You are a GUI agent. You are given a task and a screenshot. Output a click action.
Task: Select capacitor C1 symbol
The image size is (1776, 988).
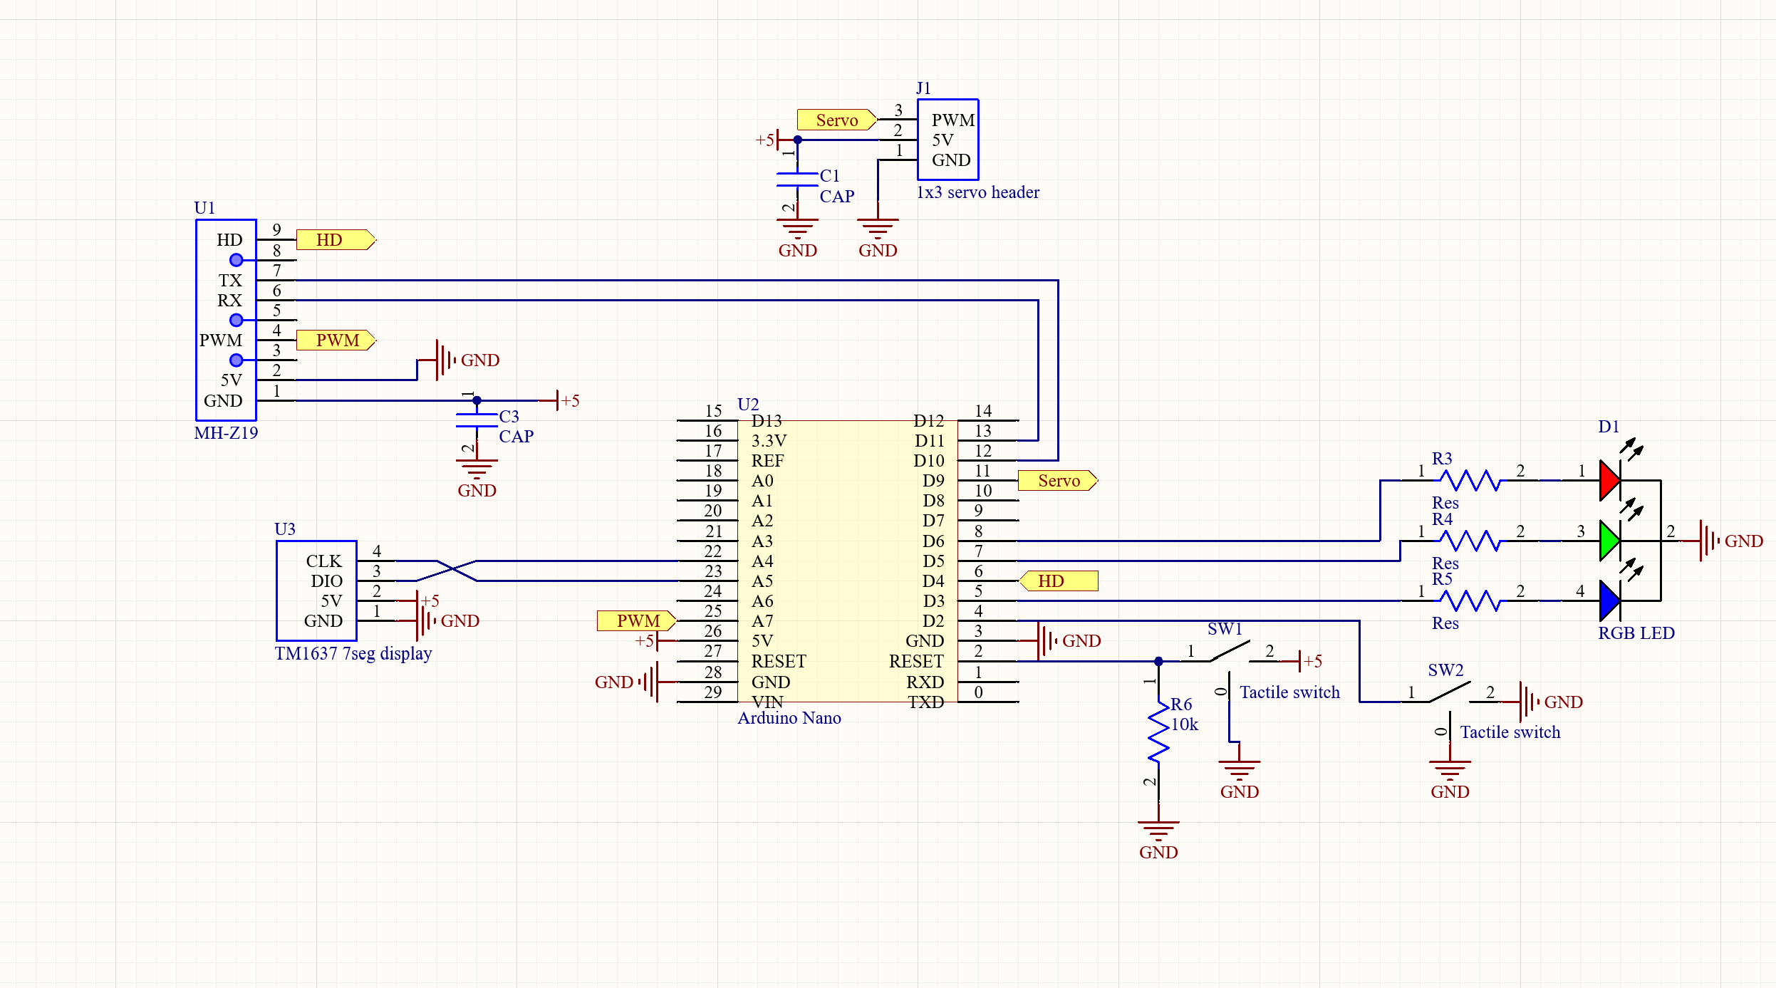click(796, 180)
